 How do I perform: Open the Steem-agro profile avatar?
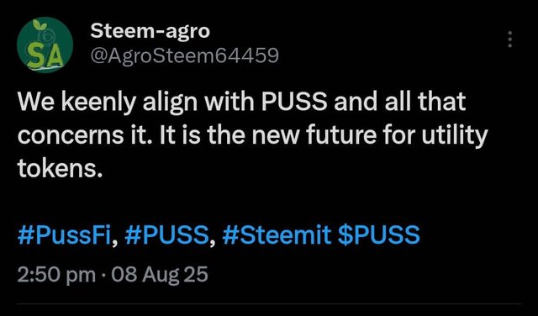coord(45,45)
